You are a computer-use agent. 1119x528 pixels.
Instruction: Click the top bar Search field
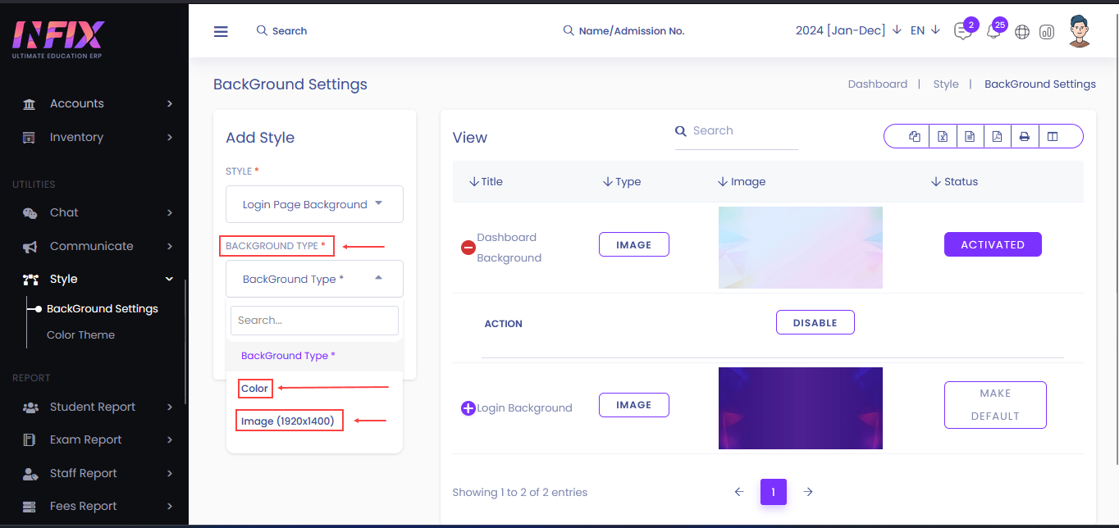coord(281,31)
